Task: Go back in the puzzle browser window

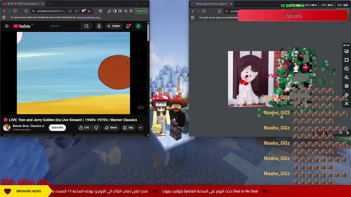Action: point(193,11)
